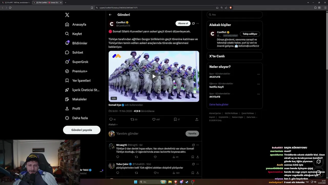The width and height of the screenshot is (328, 185).
Task: Go back with the Gönderi arrow
Action: [110, 15]
